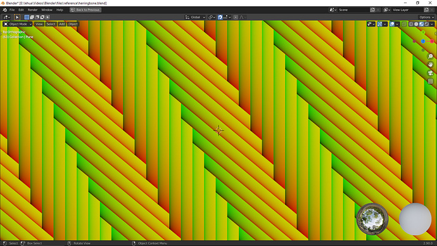Click the gray material preview sphere
The height and width of the screenshot is (246, 437).
[x=415, y=219]
